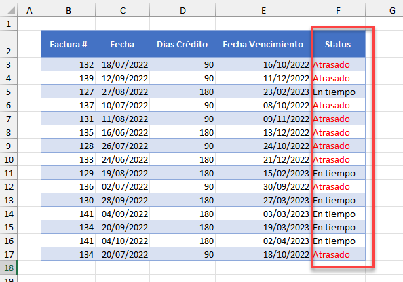The height and width of the screenshot is (282, 403).
Task: Select row 10 header
Action: 9,159
